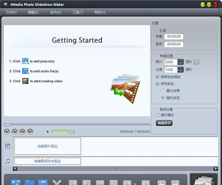Click the undo icon in bottom toolbar
222x185 pixels.
point(146,182)
